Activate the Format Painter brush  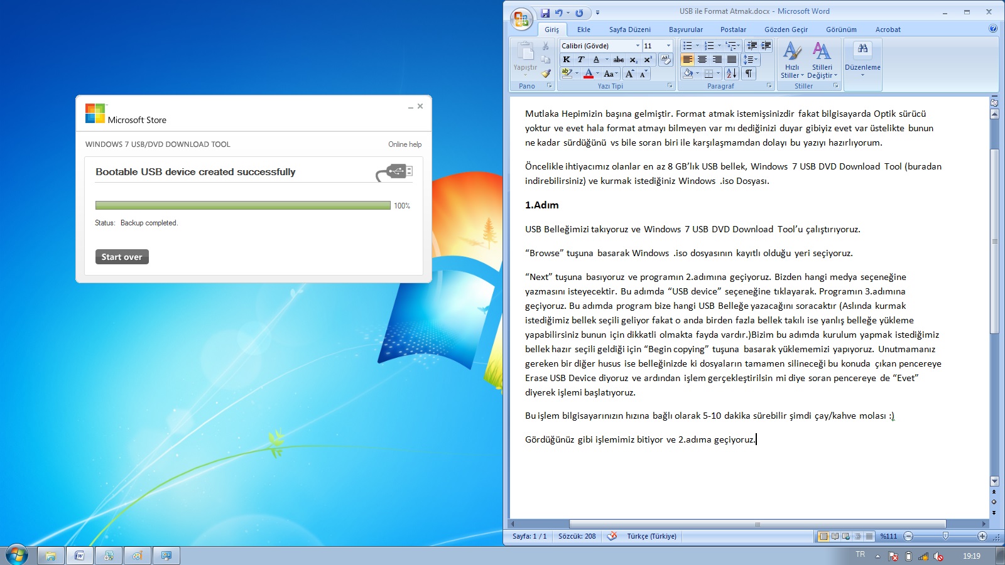(546, 73)
